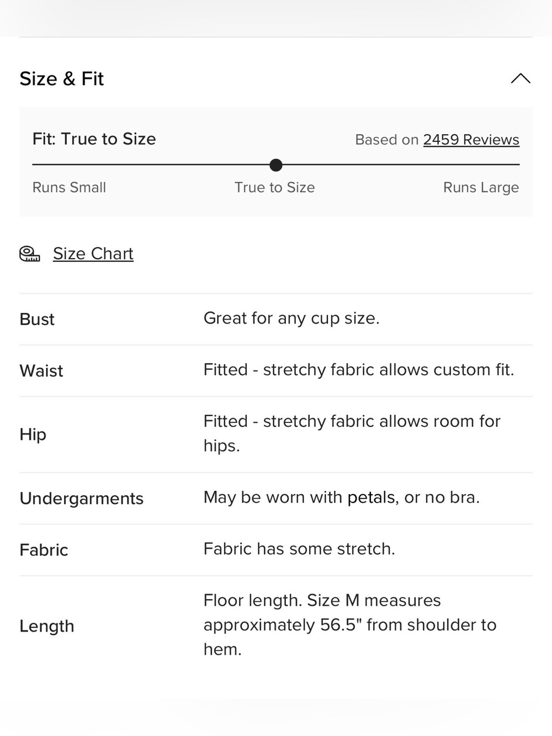The height and width of the screenshot is (736, 552).
Task: Click the Waist row label
Action: click(41, 370)
